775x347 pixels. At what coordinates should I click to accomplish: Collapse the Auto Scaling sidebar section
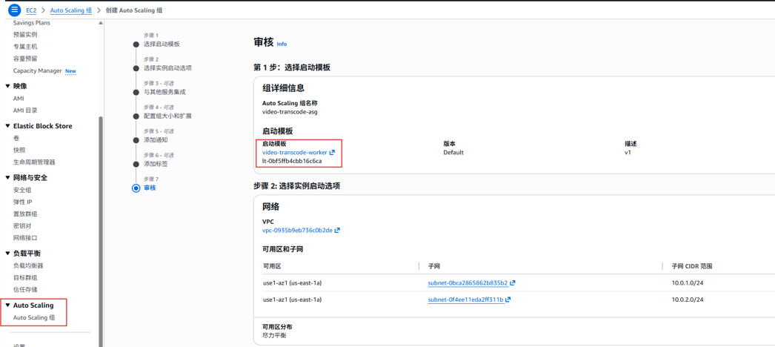tap(7, 305)
